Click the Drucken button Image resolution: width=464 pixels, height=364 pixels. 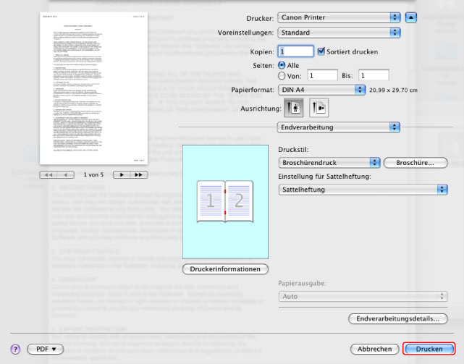pyautogui.click(x=429, y=349)
